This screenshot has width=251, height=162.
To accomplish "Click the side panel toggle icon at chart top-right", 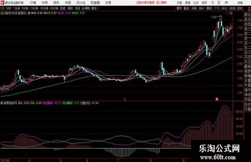I will (x=231, y=13).
